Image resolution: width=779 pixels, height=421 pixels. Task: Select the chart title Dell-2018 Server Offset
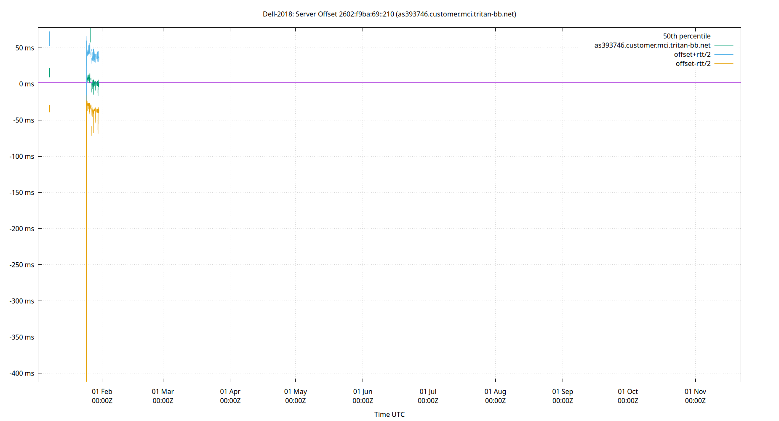[x=389, y=14]
